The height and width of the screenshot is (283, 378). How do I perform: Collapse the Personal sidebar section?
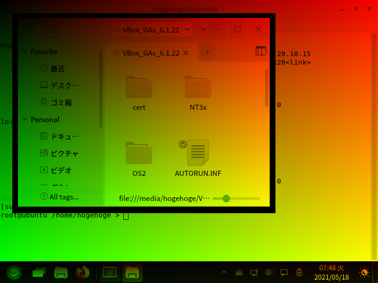coord(25,119)
